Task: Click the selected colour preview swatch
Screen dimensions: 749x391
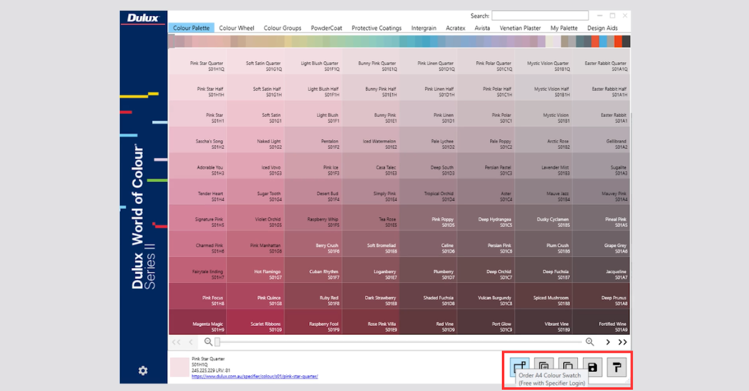Action: [179, 367]
